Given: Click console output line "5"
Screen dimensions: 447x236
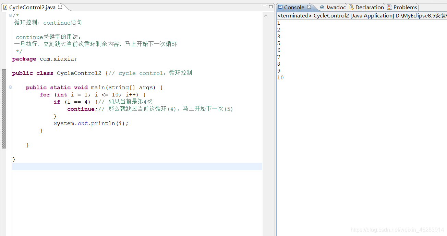Looking at the screenshot, I should 279,43.
